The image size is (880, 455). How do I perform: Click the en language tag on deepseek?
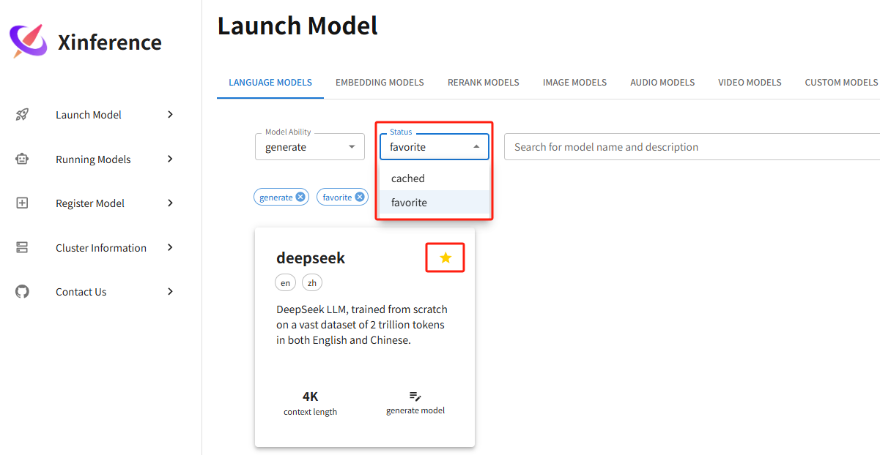coord(285,283)
